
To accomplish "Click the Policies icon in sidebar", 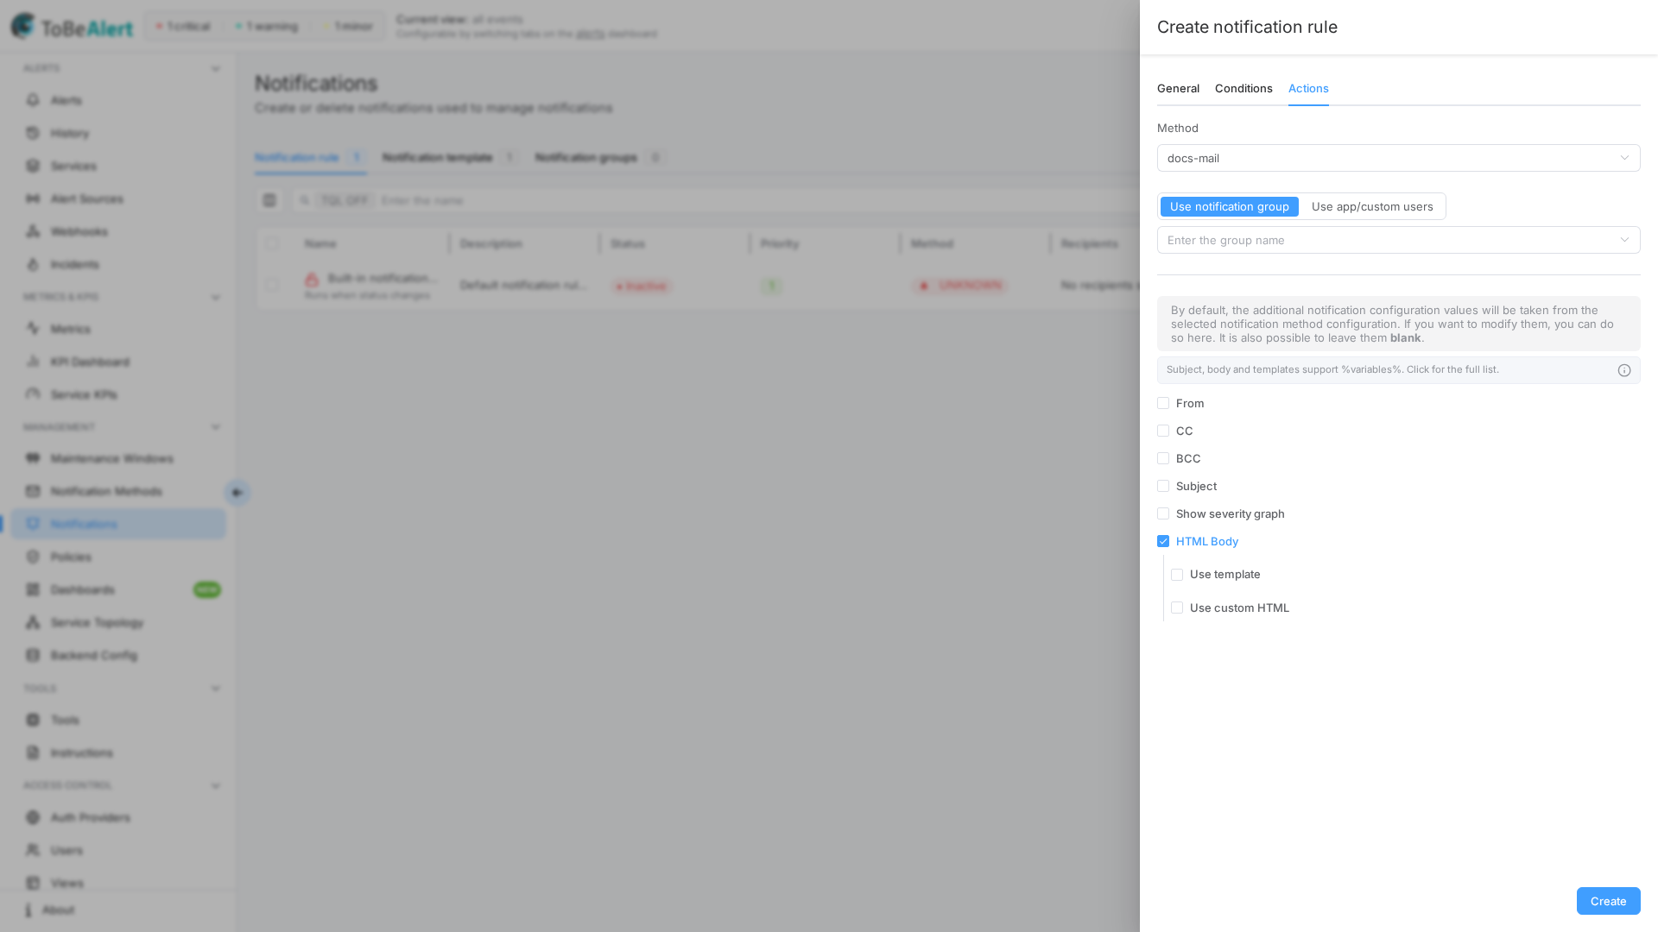I will pos(33,557).
